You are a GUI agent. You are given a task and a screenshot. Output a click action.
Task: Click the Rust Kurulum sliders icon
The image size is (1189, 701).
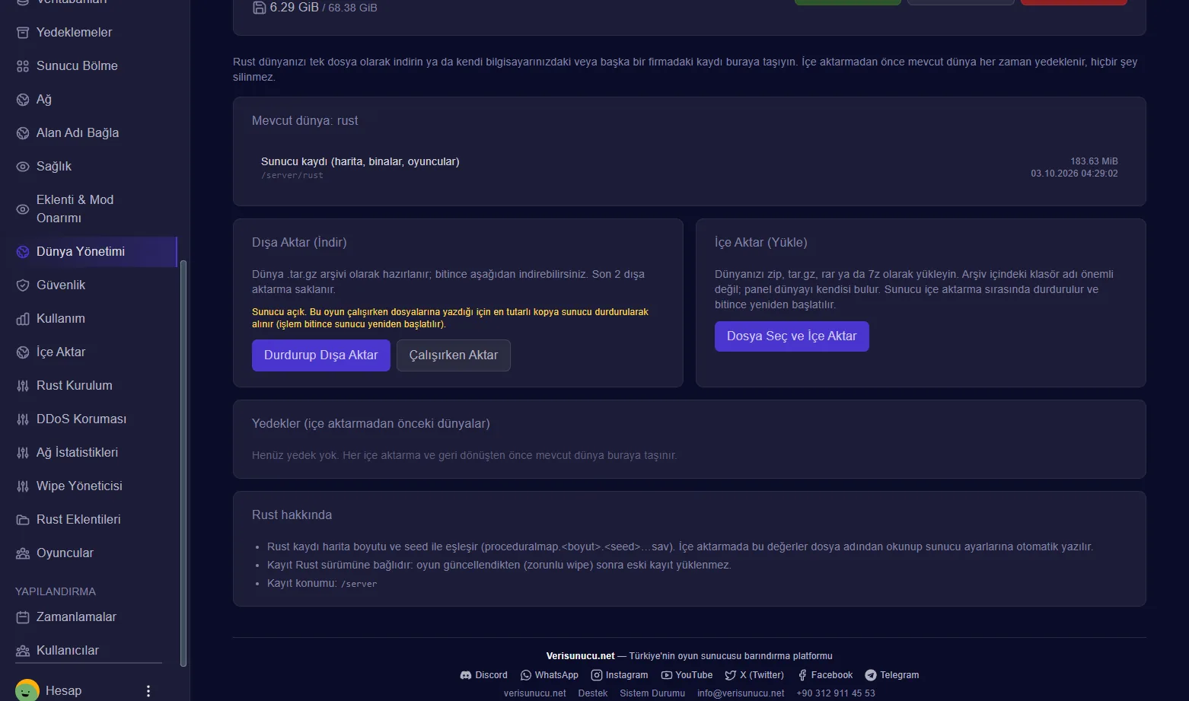pyautogui.click(x=23, y=386)
